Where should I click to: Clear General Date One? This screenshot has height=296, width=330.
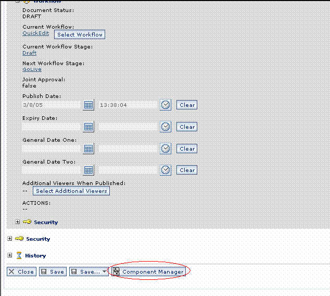tap(187, 149)
